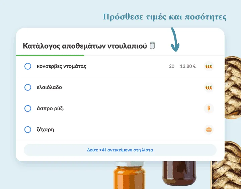Screen dimensions: 241x189
Task: Open grain category icon for άσπρο ρύζι
Action: click(x=209, y=108)
